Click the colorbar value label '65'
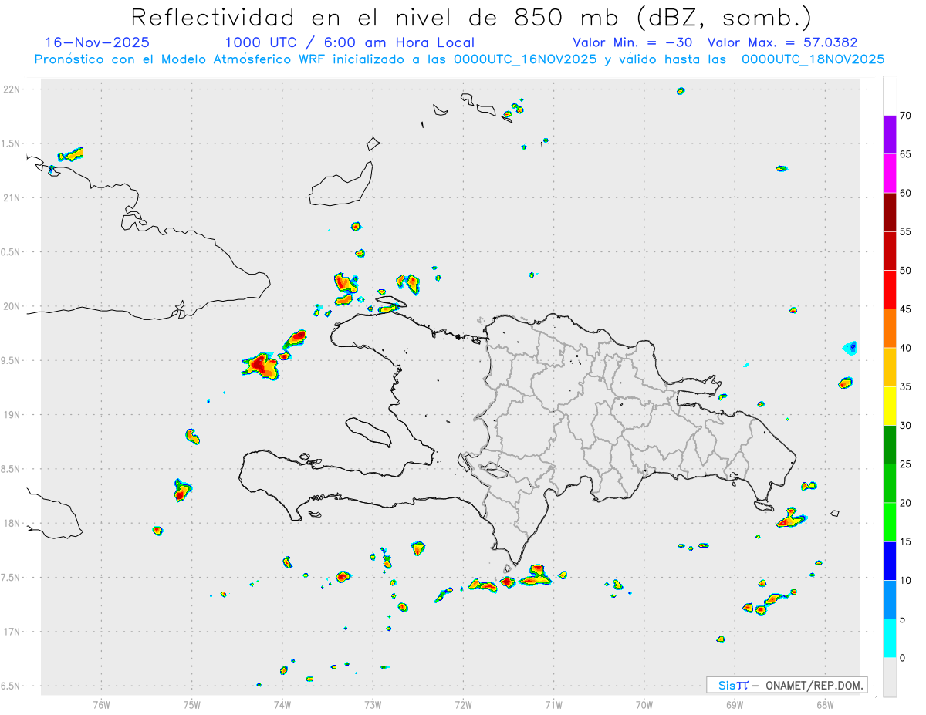Image resolution: width=926 pixels, height=715 pixels. coord(906,154)
